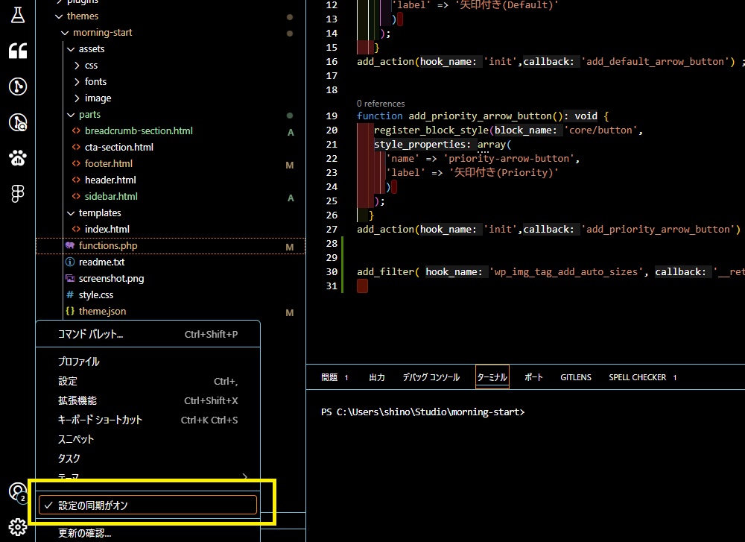745x542 pixels.
Task: Choose 更新の確認... menu entry
Action: click(x=148, y=534)
